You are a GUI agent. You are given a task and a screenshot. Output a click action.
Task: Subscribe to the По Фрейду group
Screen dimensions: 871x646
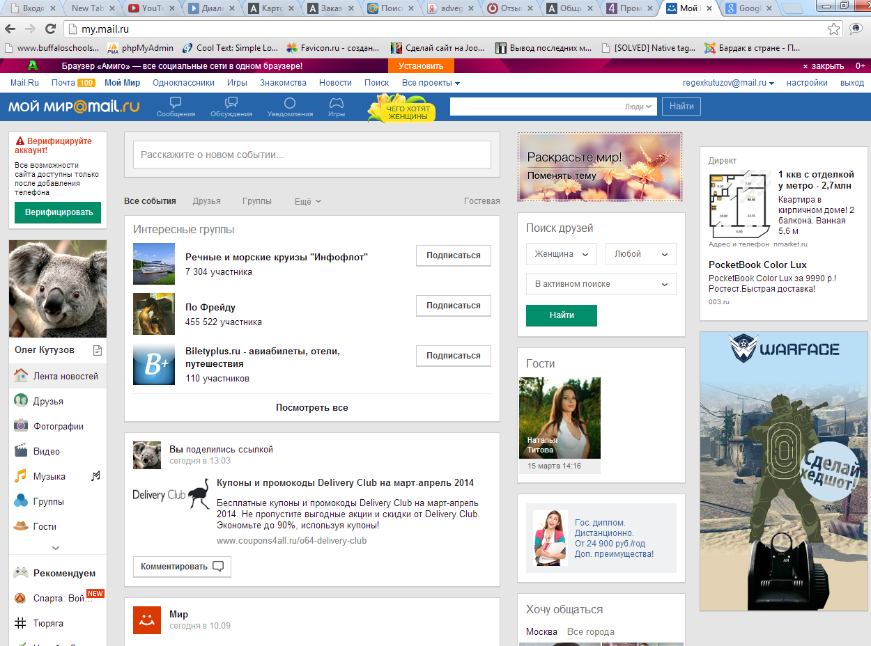(454, 306)
